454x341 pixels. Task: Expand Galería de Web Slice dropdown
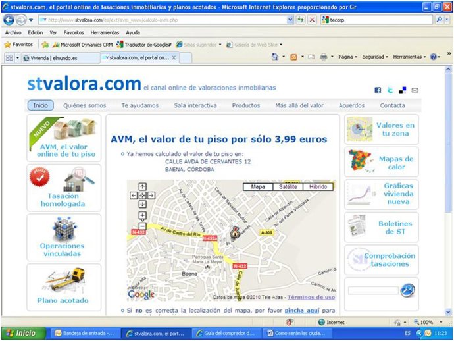(x=281, y=45)
